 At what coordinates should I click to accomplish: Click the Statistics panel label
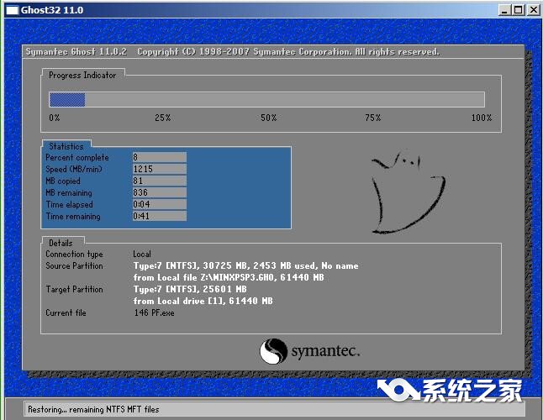tap(66, 146)
